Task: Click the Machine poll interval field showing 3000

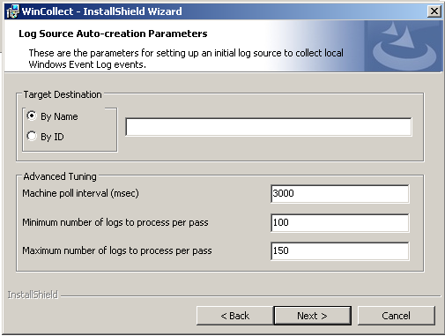Action: [340, 194]
